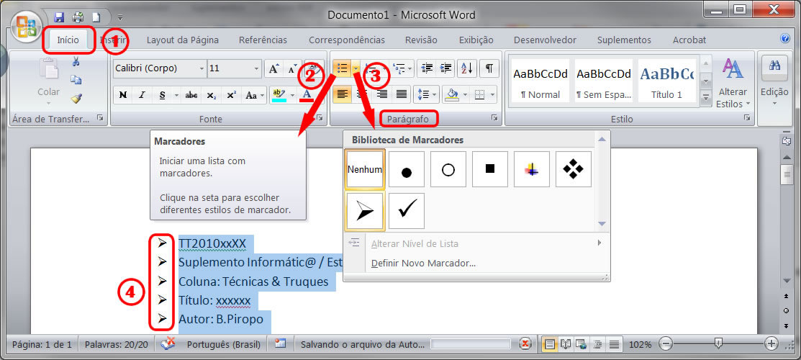Click the Colar paste clipboard icon

coord(48,69)
